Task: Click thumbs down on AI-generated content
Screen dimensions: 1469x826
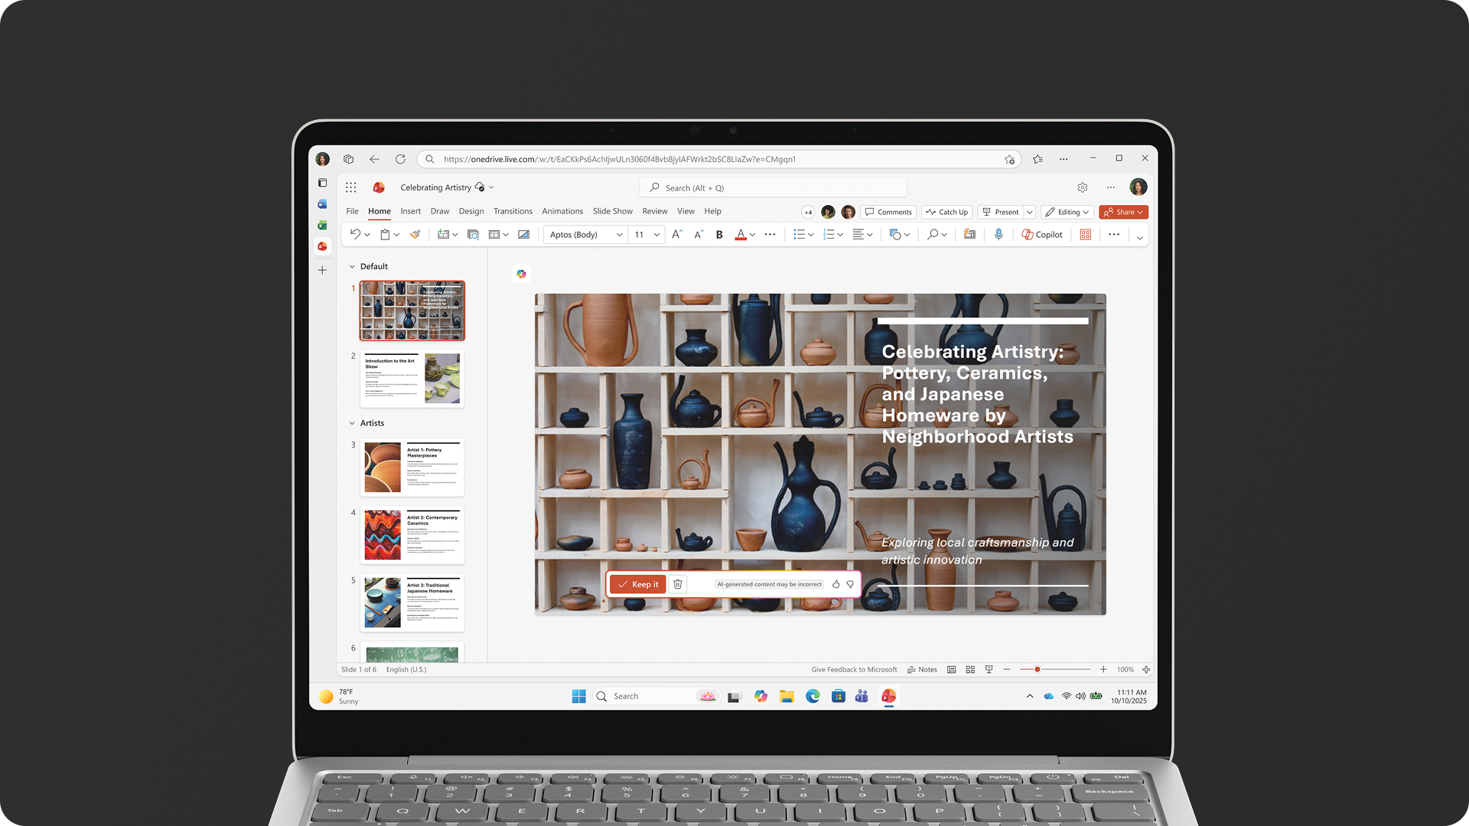Action: [x=850, y=584]
